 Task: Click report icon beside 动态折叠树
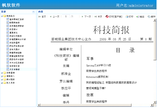[x=8, y=43]
